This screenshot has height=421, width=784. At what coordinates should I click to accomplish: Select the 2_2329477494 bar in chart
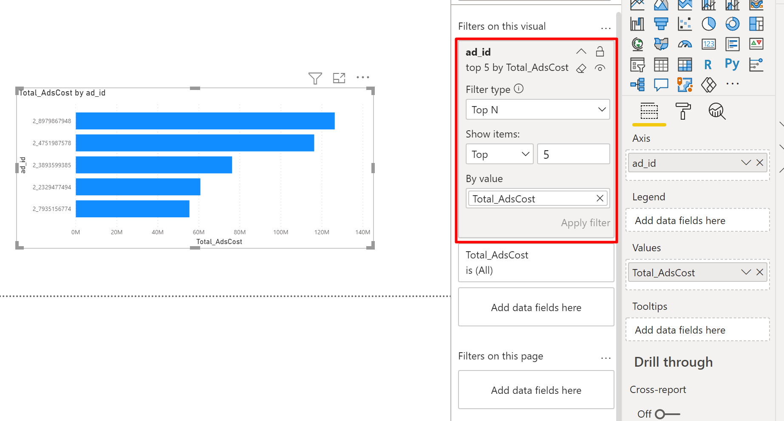(x=138, y=187)
